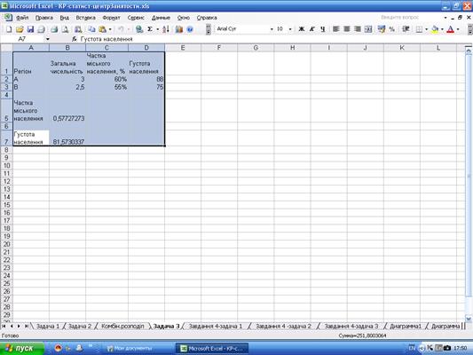Click the пуск Start button
Screen dimensions: 473x355
(x=21, y=349)
